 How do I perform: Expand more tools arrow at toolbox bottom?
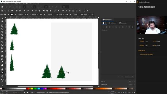tap(2, 86)
